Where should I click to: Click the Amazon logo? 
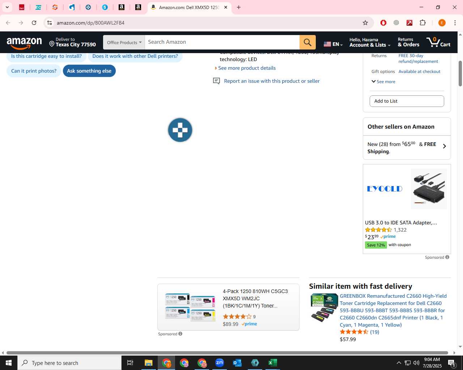coord(24,43)
